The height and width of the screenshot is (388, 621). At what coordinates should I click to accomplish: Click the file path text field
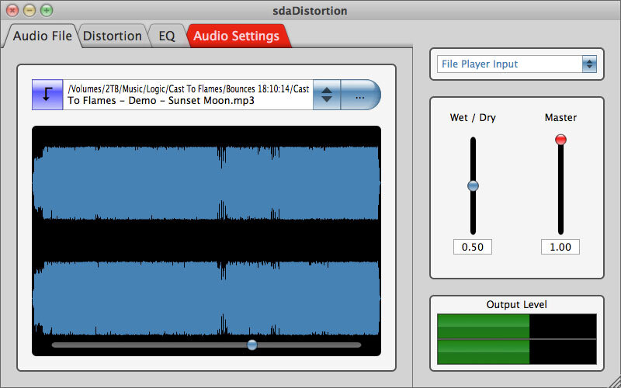tap(188, 95)
